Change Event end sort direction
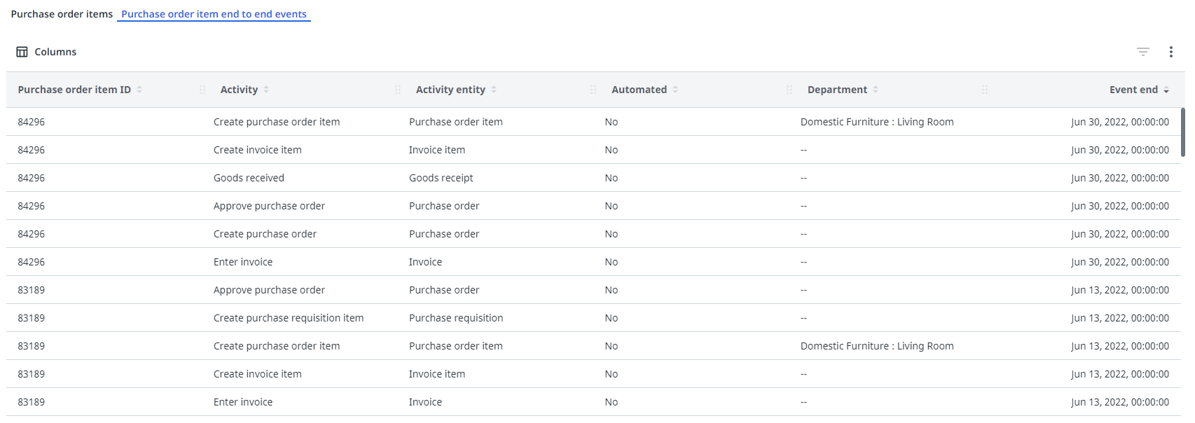The image size is (1195, 423). point(1166,90)
